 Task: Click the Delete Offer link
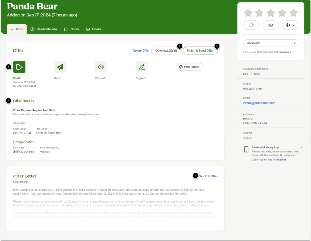(141, 51)
